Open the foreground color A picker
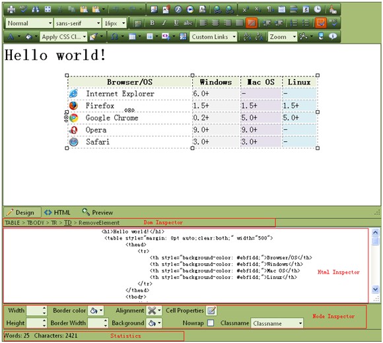This screenshot has width=383, height=343. point(11,36)
